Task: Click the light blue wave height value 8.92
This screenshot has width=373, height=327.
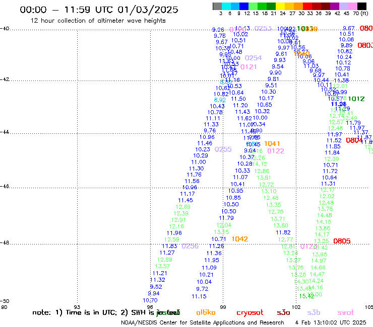Action: point(220,100)
